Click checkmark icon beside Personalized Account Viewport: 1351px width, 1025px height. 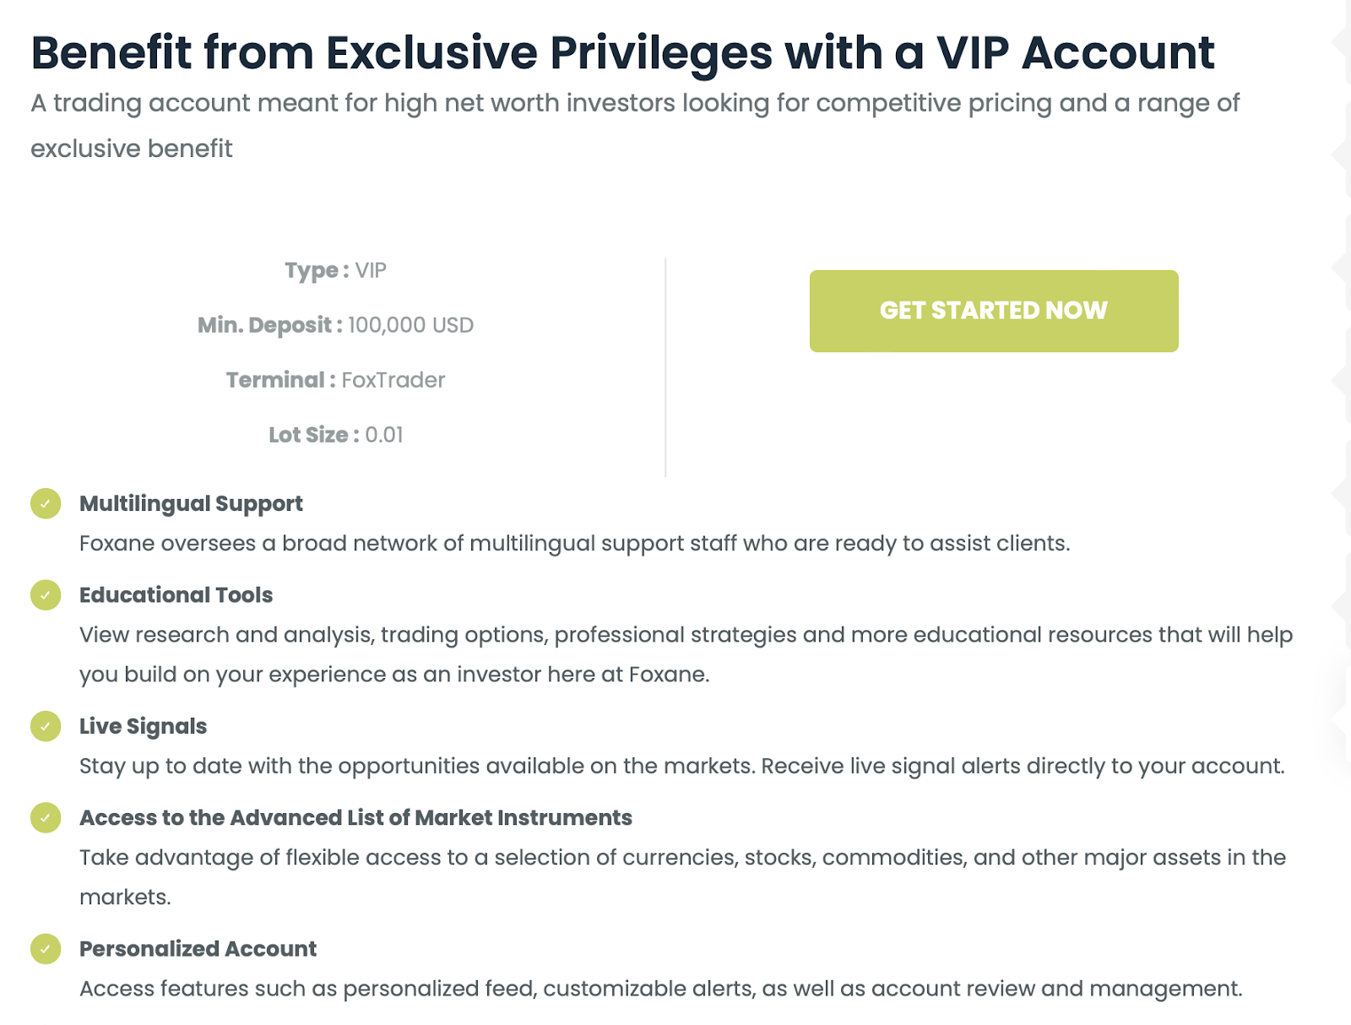[x=46, y=949]
